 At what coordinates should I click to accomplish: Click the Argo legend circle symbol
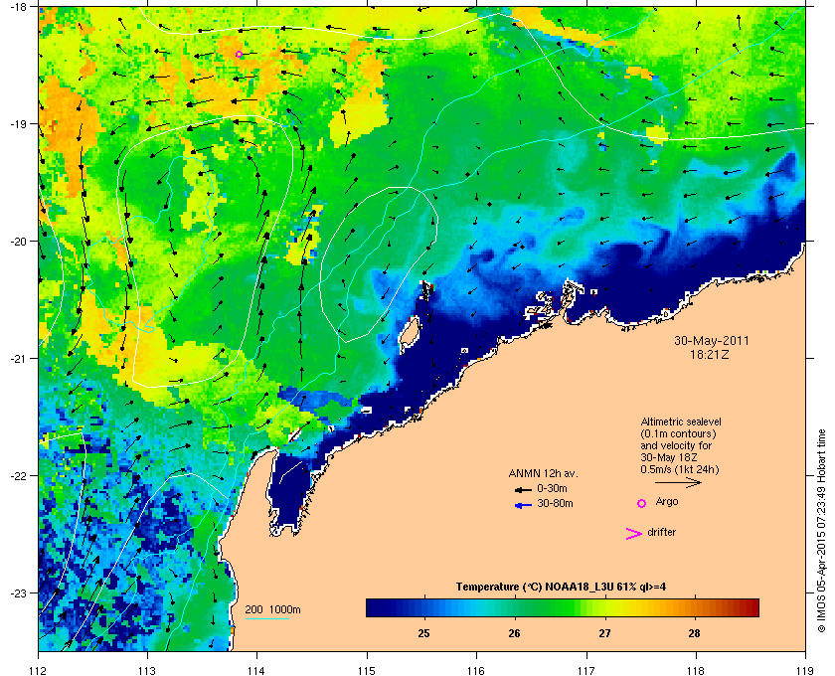(x=642, y=503)
